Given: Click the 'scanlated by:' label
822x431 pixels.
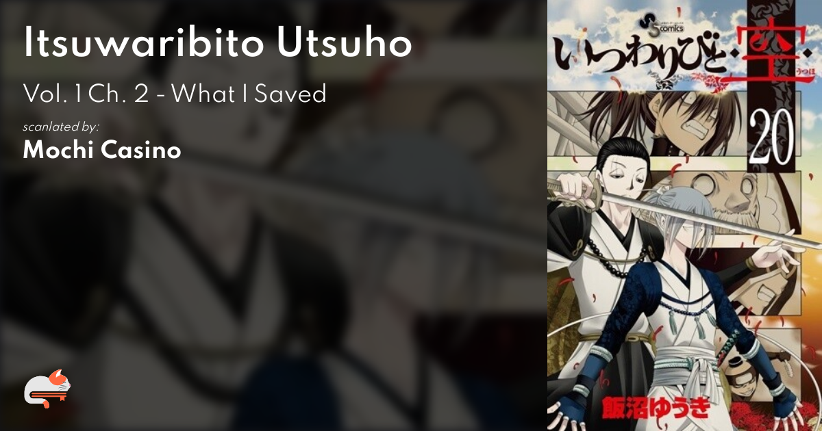Looking at the screenshot, I should pos(61,127).
